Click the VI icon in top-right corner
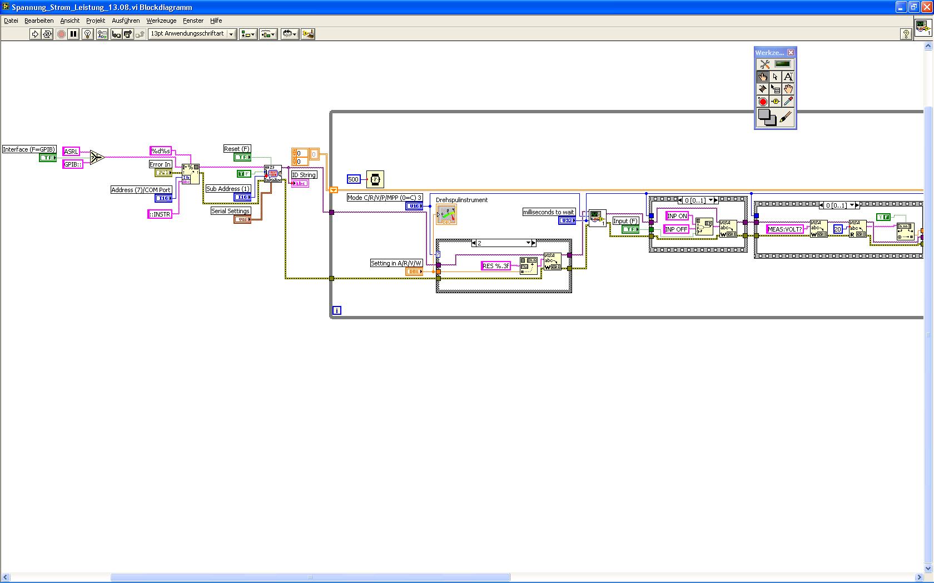Screen dimensions: 934x583 coord(923,28)
